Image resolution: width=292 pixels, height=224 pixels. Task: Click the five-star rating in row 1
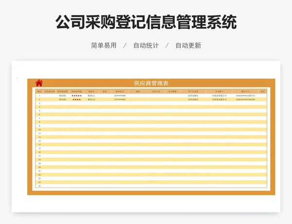[x=76, y=96]
